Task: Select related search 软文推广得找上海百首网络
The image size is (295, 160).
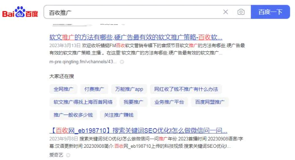Action: [x=83, y=102]
